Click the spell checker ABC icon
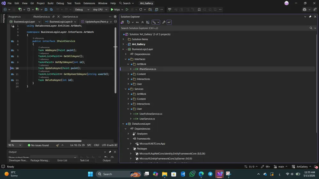 click(x=170, y=10)
